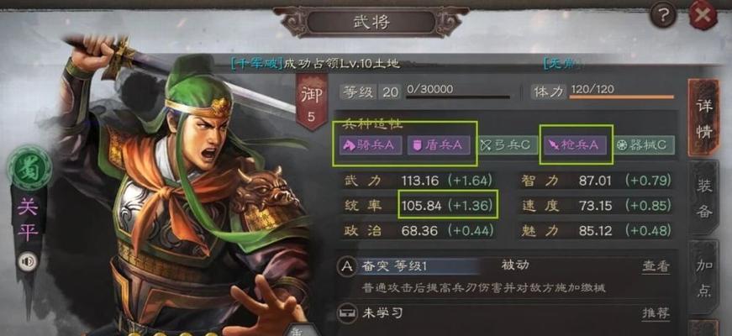Open 推荐 for the unlearned skill slot
The height and width of the screenshot is (336, 732).
pyautogui.click(x=656, y=313)
